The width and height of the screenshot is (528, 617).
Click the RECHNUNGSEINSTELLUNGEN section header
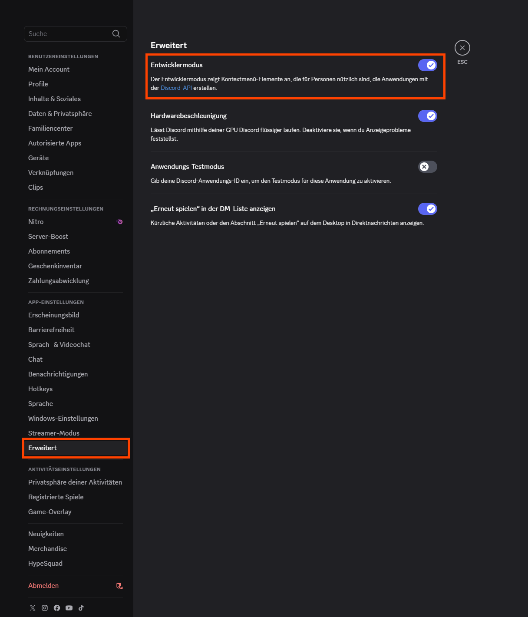tap(66, 209)
